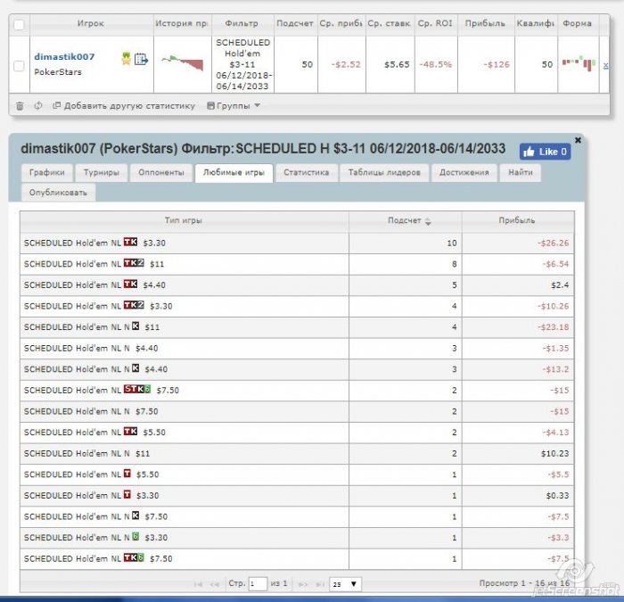This screenshot has height=602, width=624.
Task: Click the Форма column header
Action: point(578,24)
